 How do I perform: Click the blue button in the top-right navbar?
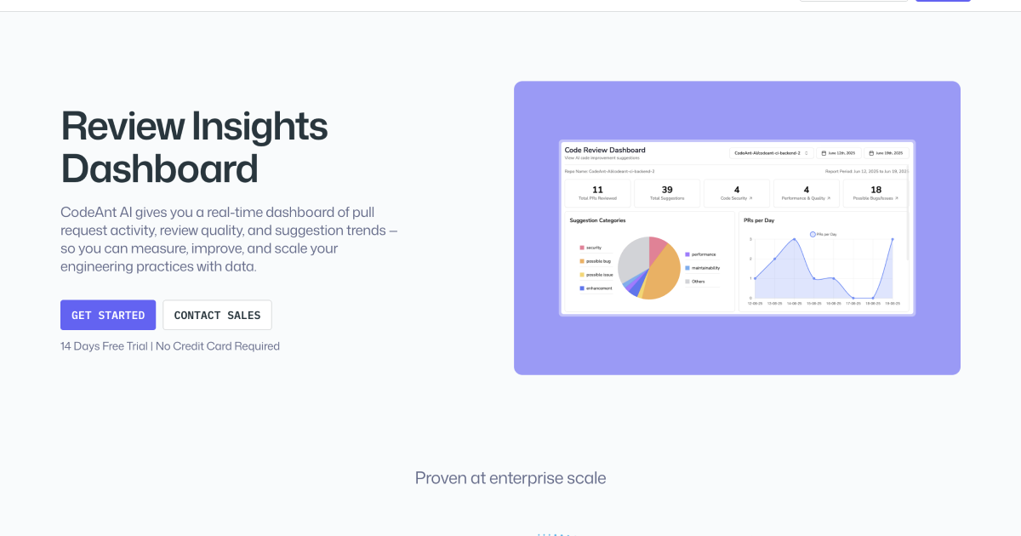tap(943, 3)
